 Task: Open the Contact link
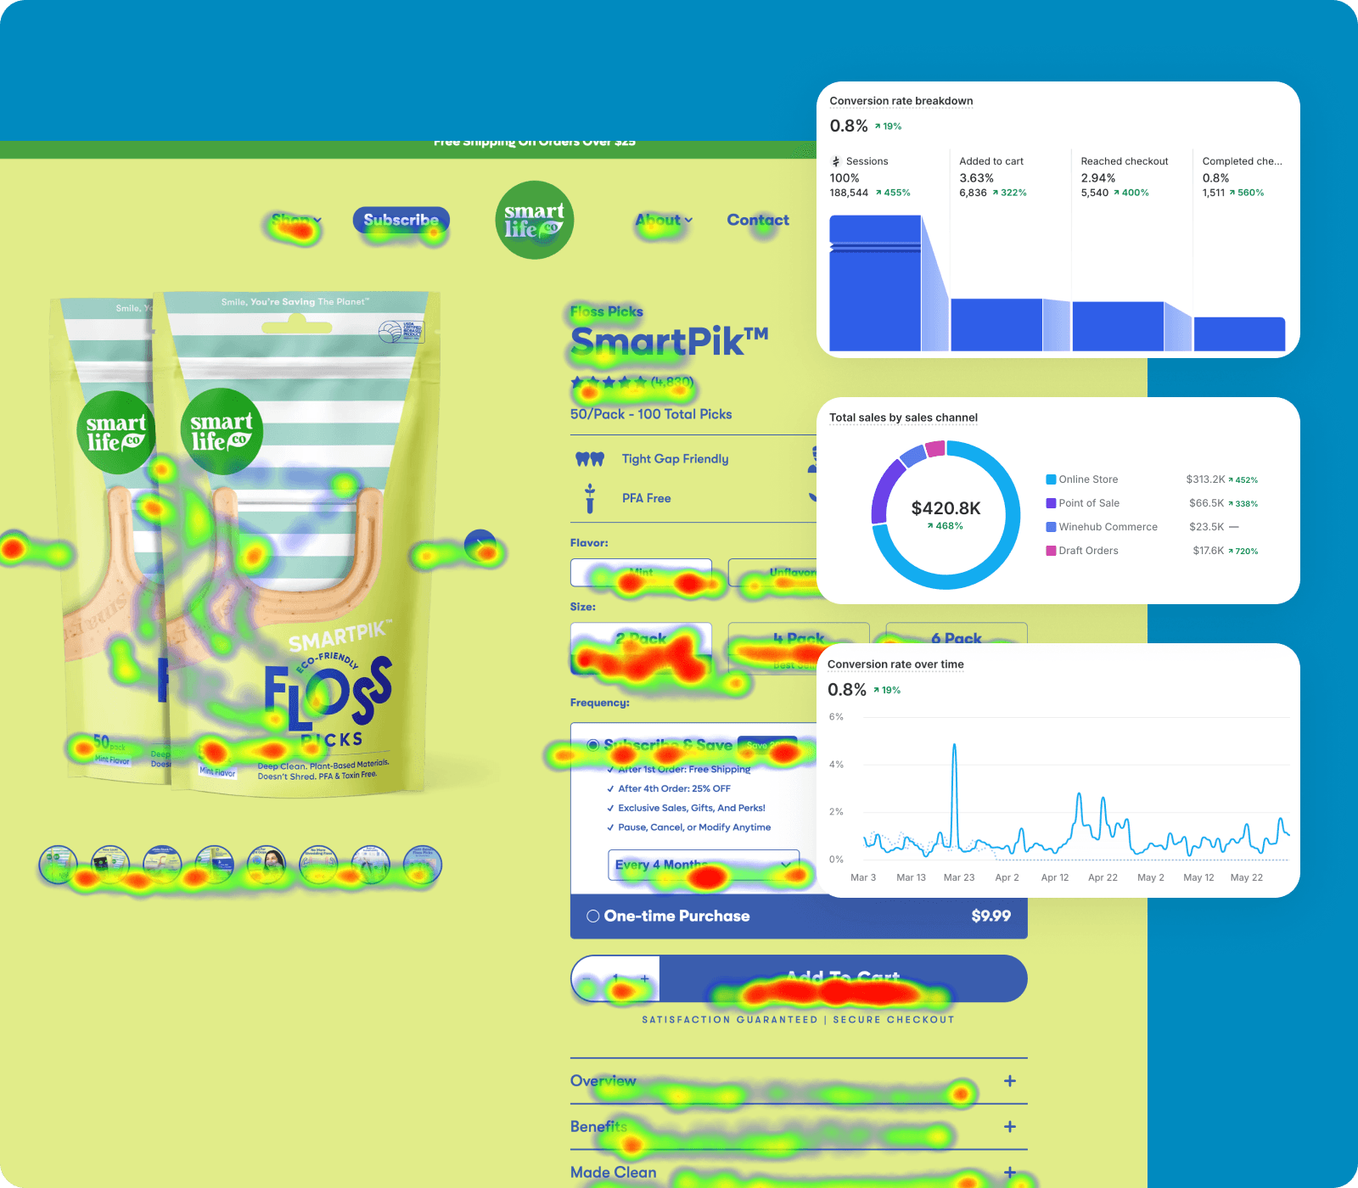[758, 220]
